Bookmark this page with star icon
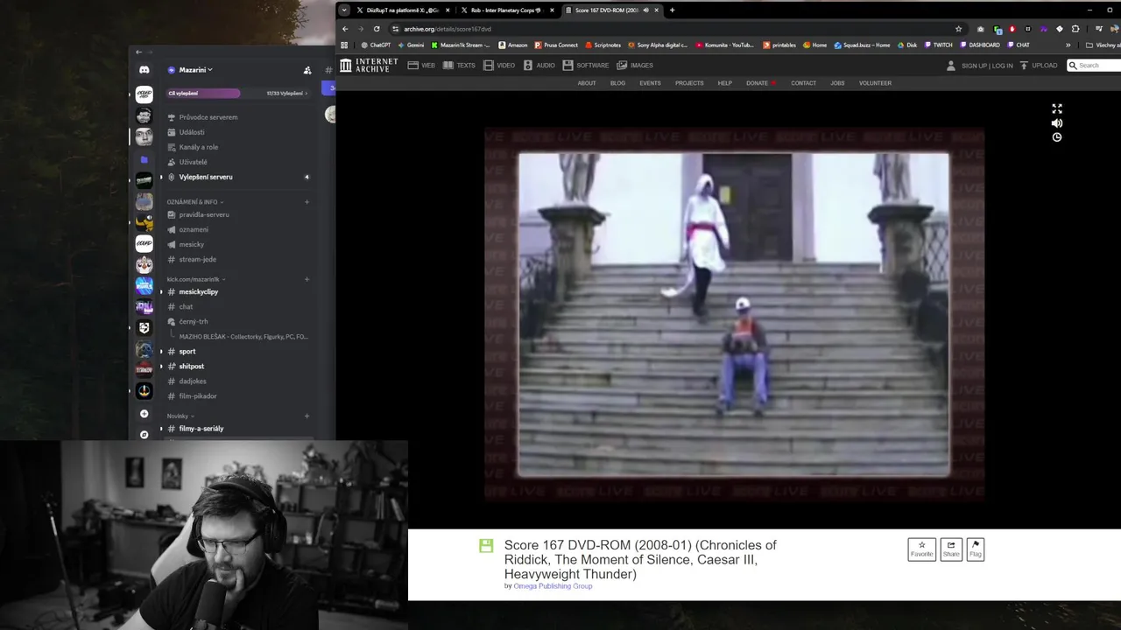The width and height of the screenshot is (1121, 630). (x=958, y=29)
